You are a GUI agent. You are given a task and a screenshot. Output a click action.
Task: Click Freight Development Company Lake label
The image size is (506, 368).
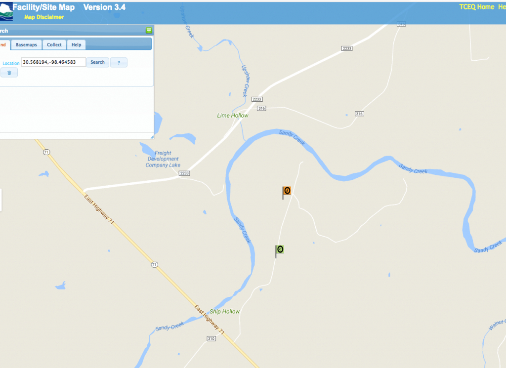(163, 159)
